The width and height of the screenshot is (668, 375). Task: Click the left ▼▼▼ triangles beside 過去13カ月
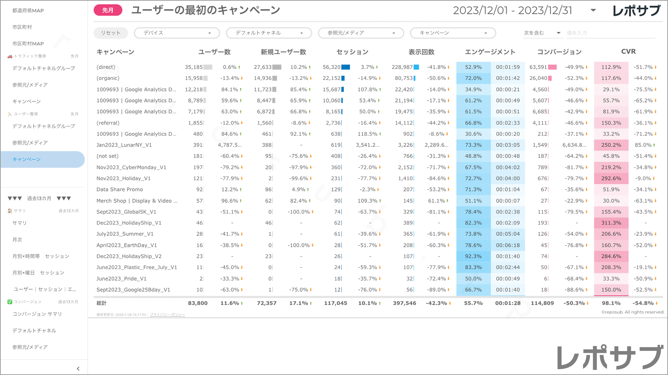(15, 199)
